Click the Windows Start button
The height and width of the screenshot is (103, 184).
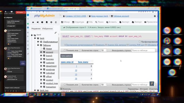(x=2, y=94)
